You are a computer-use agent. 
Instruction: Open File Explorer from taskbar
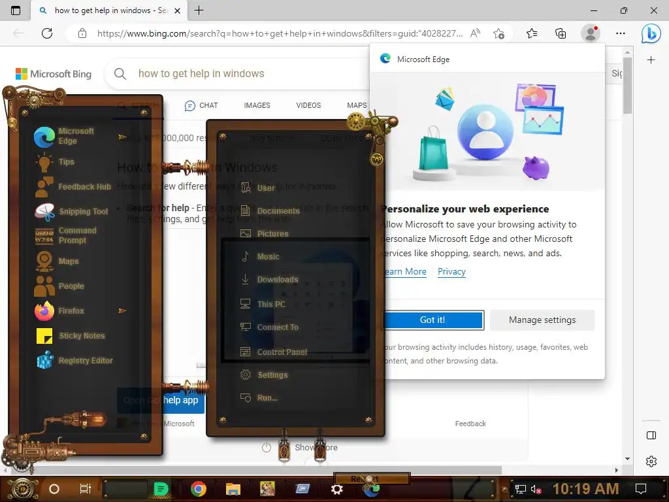[x=233, y=489]
